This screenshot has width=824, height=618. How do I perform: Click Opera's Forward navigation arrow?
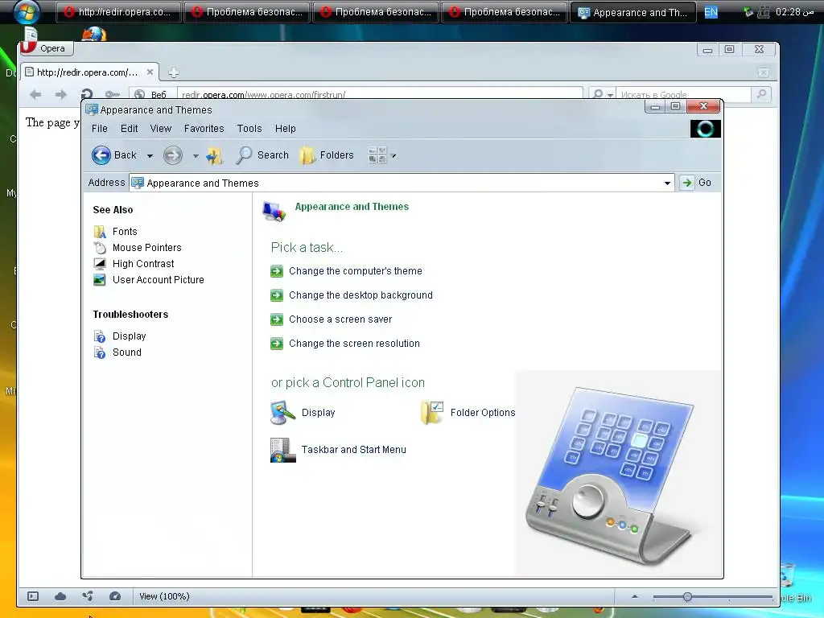pyautogui.click(x=61, y=95)
